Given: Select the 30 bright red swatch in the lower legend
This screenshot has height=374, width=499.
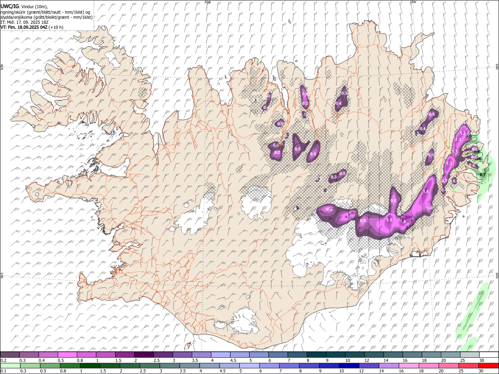Looking at the screenshot, I should [x=488, y=365].
